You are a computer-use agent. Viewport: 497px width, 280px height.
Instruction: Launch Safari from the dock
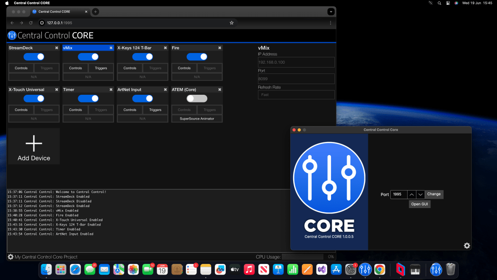pos(75,269)
